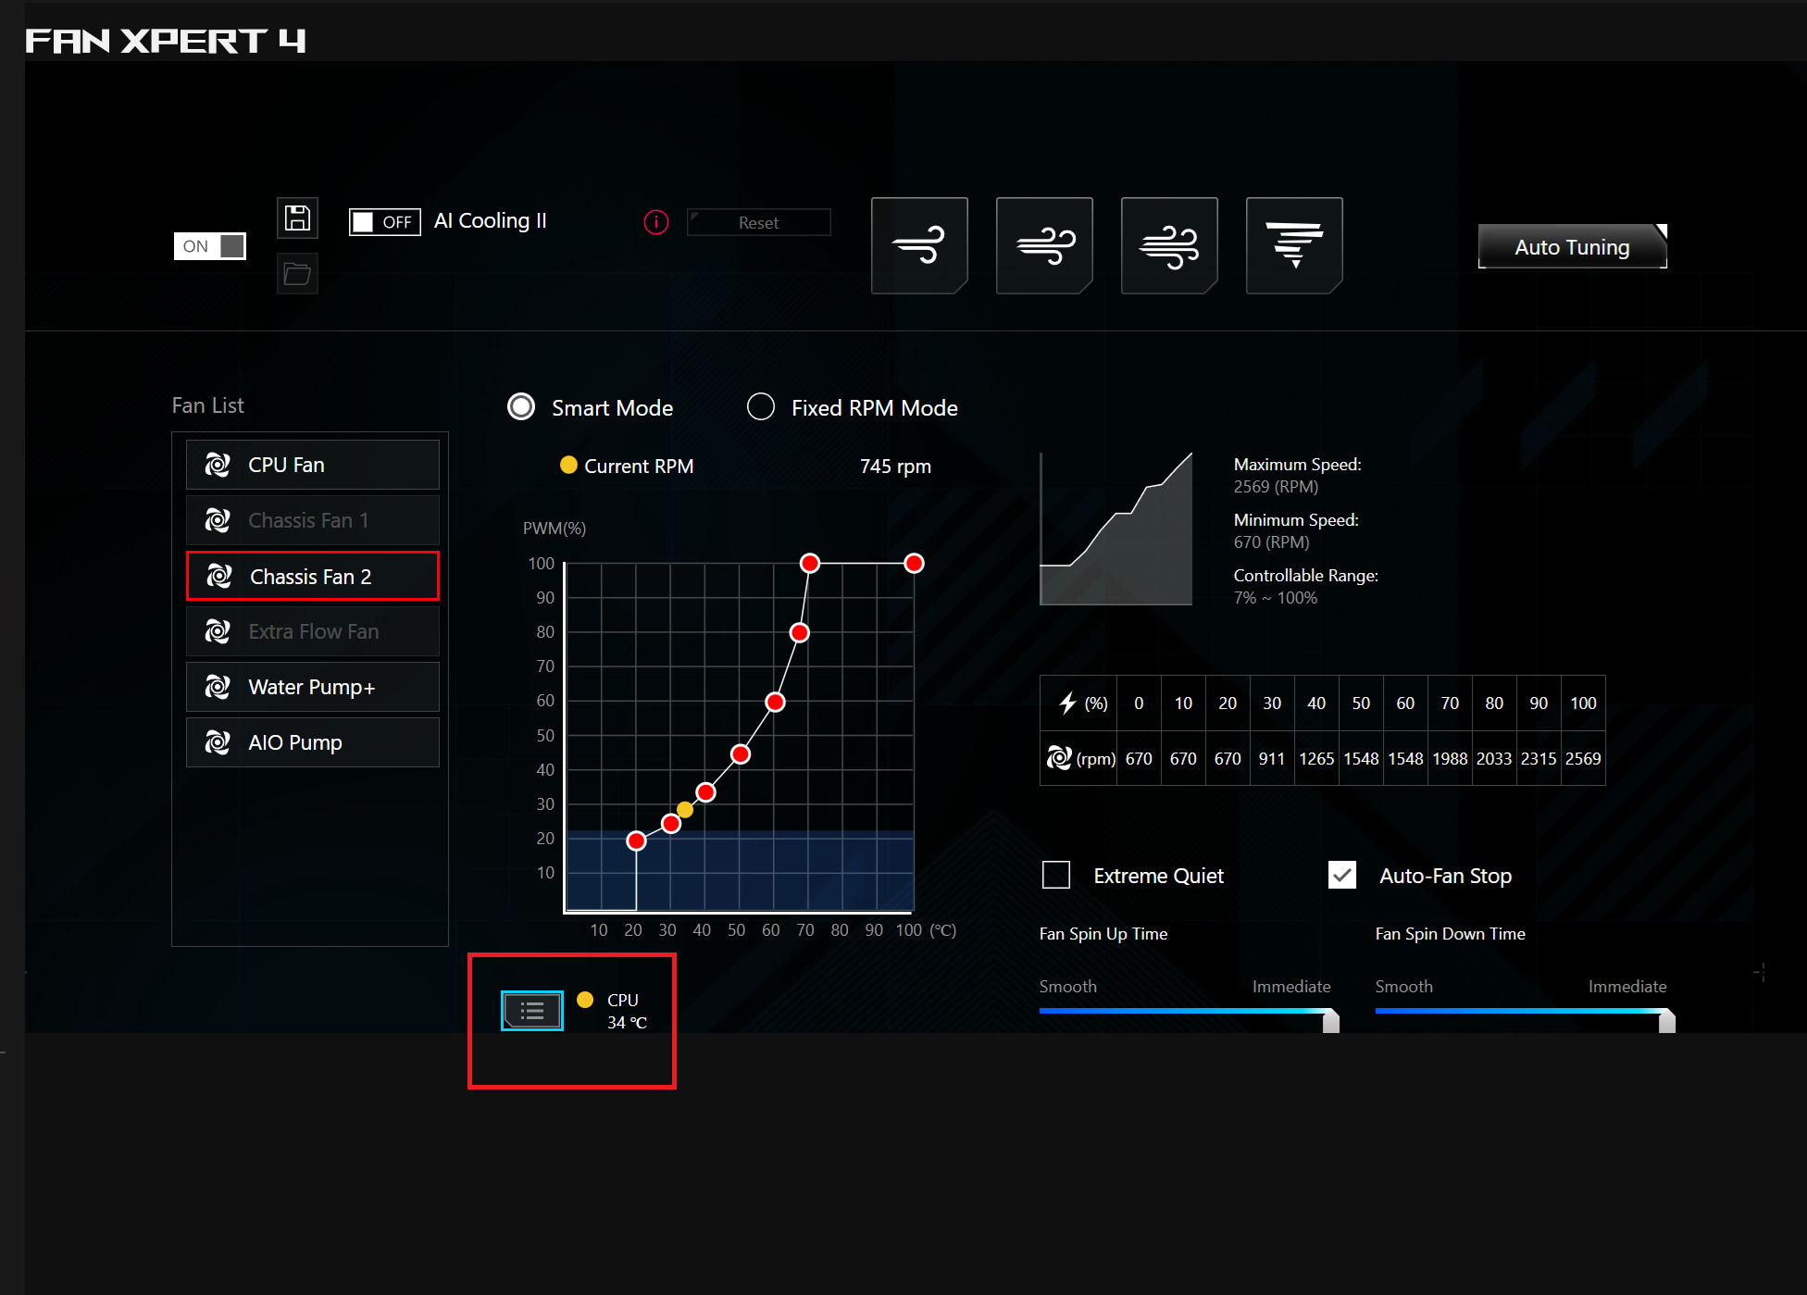The image size is (1807, 1295).
Task: Select the Standard fan profile with two wind lines
Action: pos(1044,245)
